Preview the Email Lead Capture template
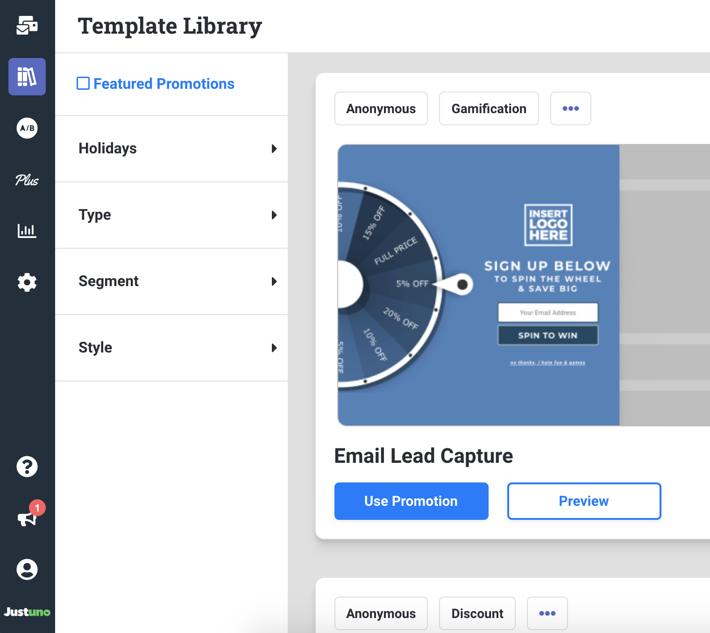710x633 pixels. [x=584, y=501]
